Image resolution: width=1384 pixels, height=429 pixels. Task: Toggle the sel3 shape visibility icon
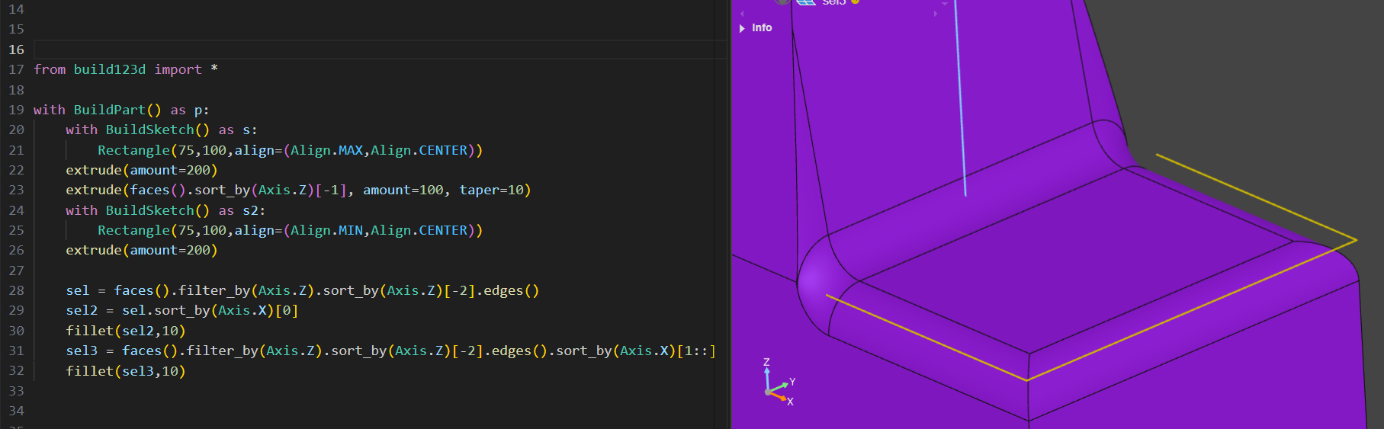(782, 2)
